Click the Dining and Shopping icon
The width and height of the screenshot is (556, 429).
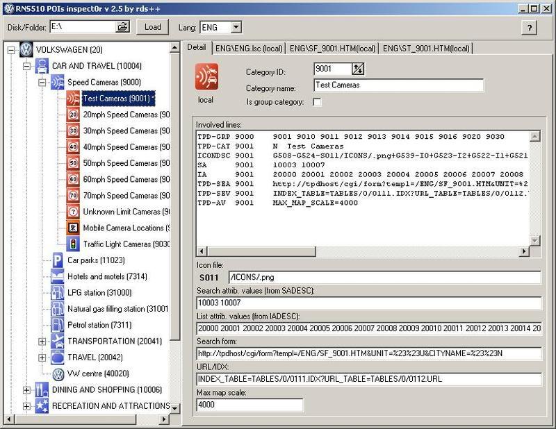coord(42,389)
